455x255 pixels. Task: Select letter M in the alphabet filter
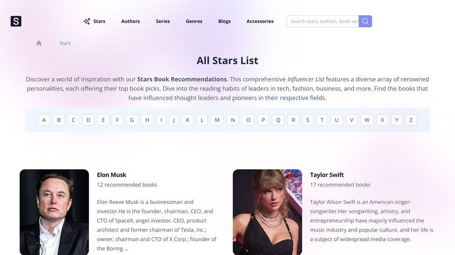click(217, 120)
